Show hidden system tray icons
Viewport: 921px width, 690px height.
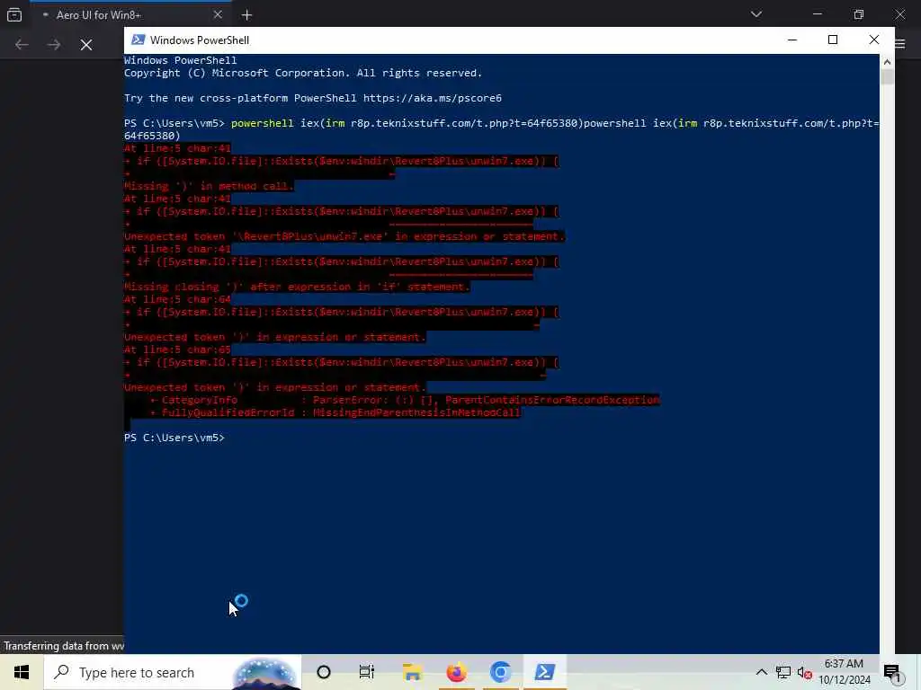pyautogui.click(x=761, y=672)
